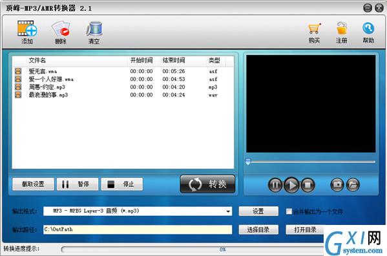Click the wav type cell

tap(213, 95)
